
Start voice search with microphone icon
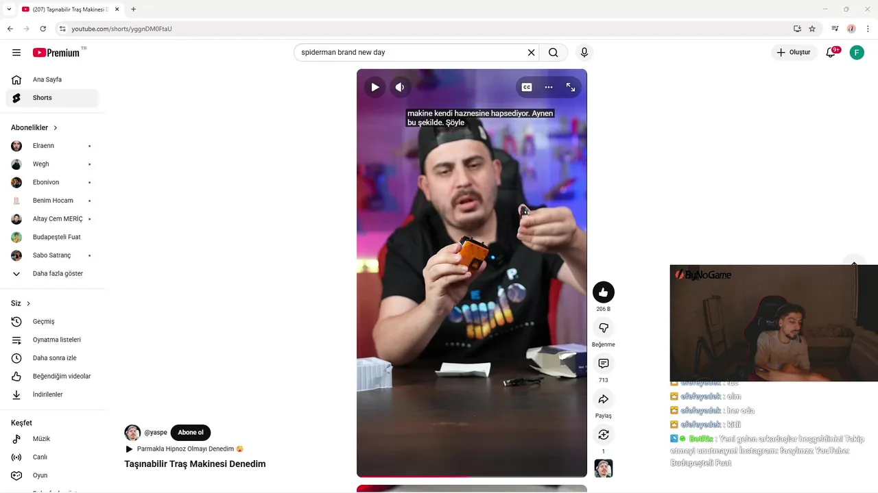pos(584,52)
